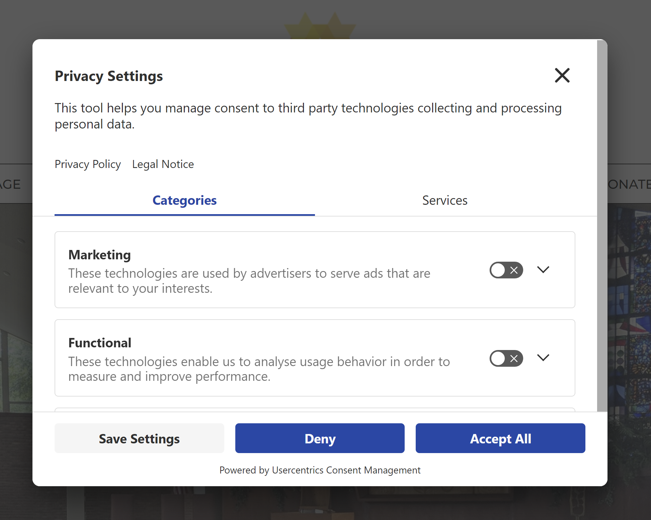Open Usercentrics Consent Management link
Screen dimensions: 651x520
tap(346, 470)
